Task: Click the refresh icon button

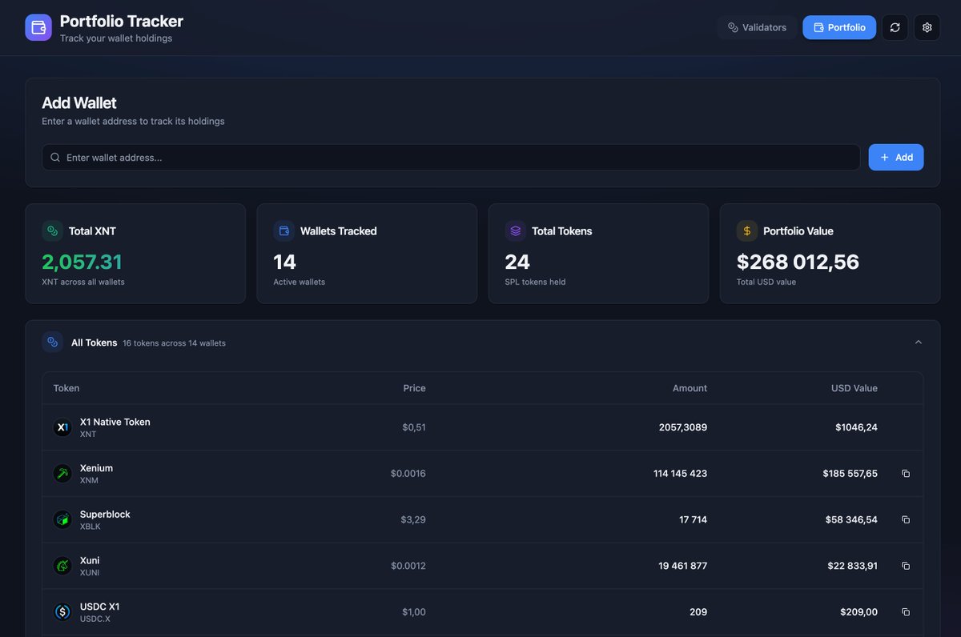Action: click(x=895, y=27)
